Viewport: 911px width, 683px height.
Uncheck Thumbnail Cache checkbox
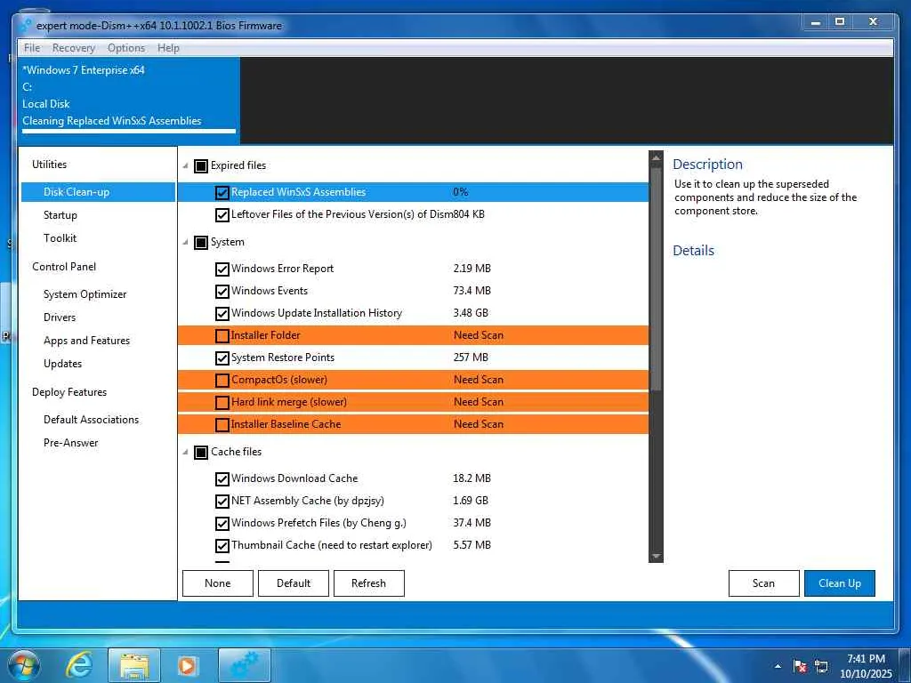(222, 546)
